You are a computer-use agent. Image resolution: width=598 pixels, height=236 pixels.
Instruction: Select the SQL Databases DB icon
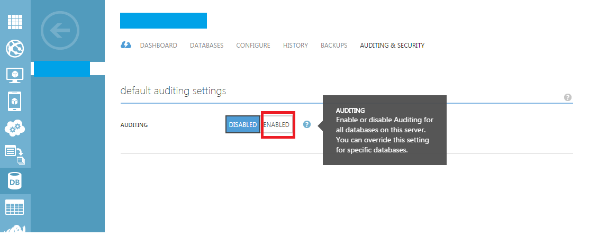coord(15,181)
